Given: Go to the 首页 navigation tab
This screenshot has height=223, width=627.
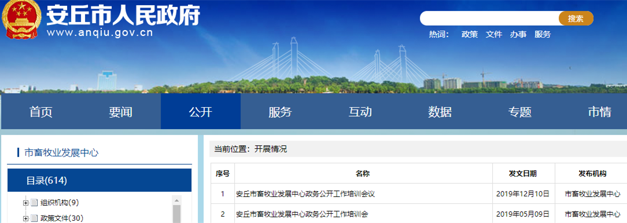Looking at the screenshot, I should (x=41, y=112).
